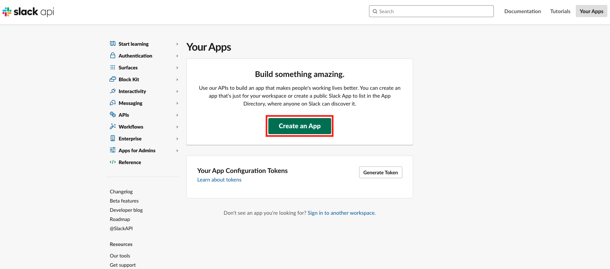Click the book icon beside Start learning
Viewport: 610px width, 269px height.
[113, 44]
